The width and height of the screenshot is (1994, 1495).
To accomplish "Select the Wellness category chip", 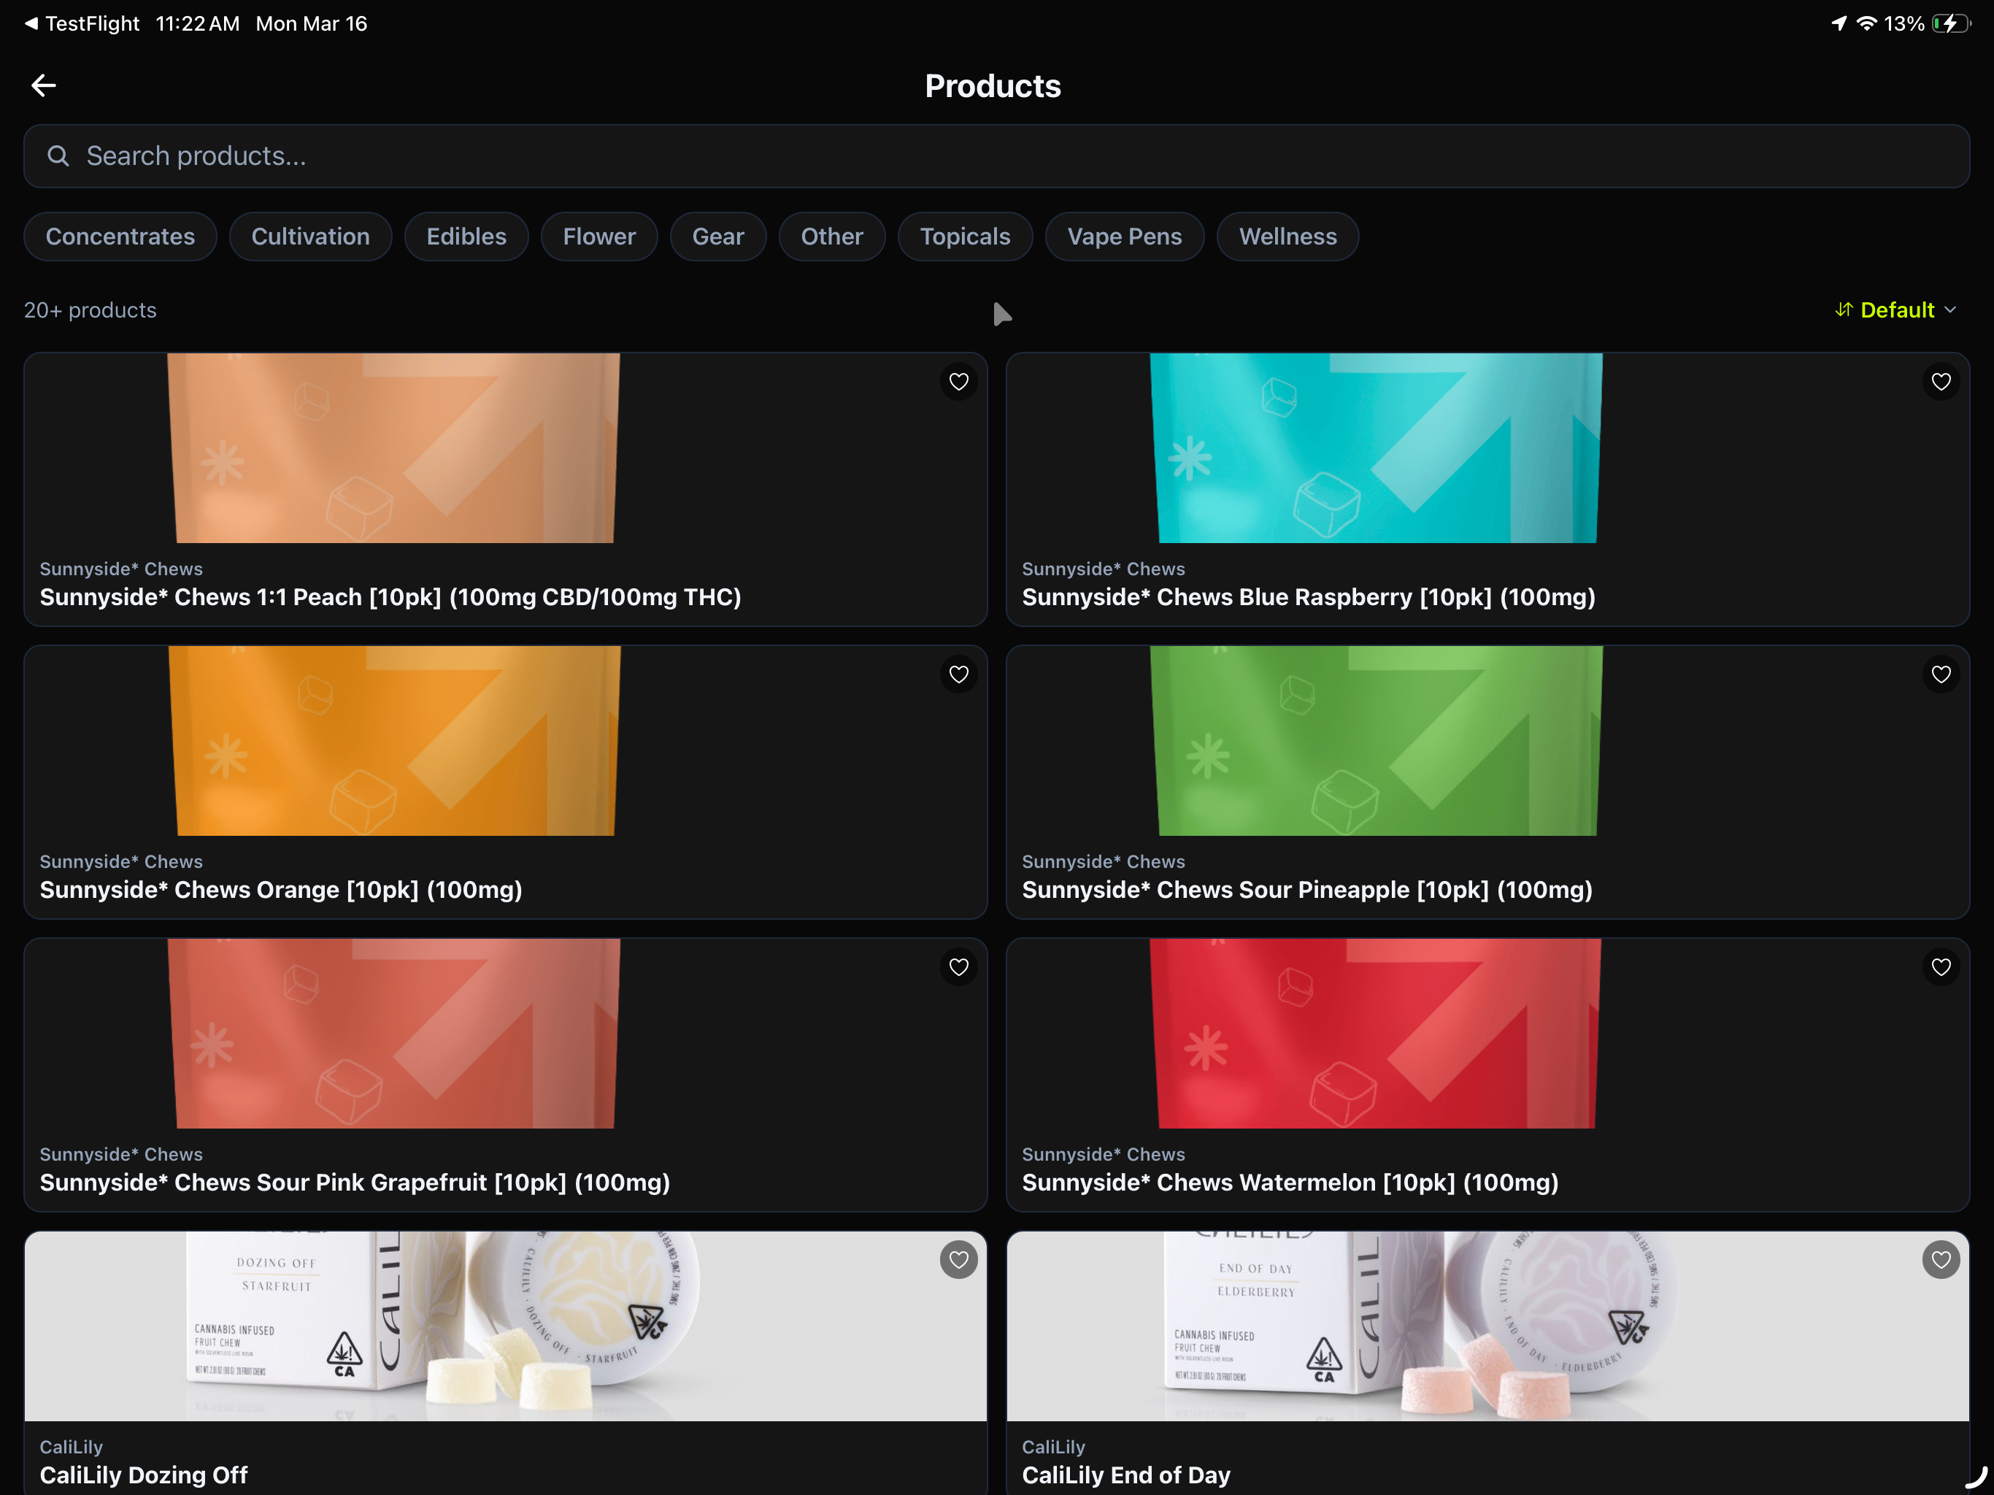I will [1287, 237].
